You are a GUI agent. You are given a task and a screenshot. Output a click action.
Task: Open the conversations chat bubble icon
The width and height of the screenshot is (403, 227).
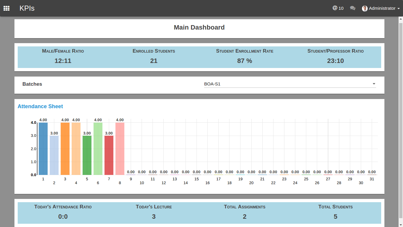[x=353, y=8]
